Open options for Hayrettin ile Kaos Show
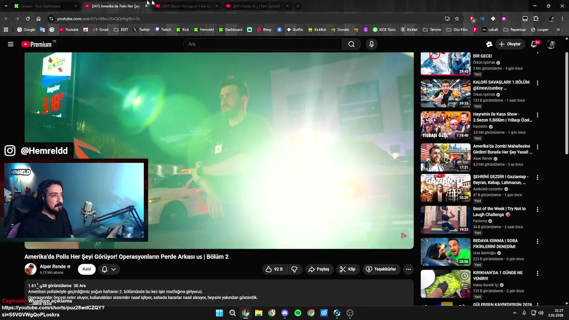Screen dimensions: 569x320 (x=537, y=115)
